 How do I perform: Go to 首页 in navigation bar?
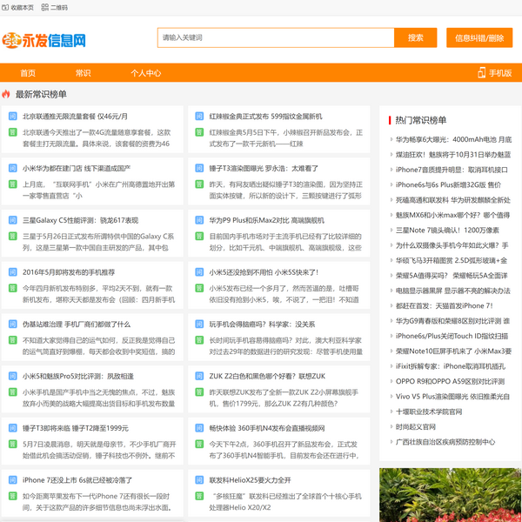point(28,73)
